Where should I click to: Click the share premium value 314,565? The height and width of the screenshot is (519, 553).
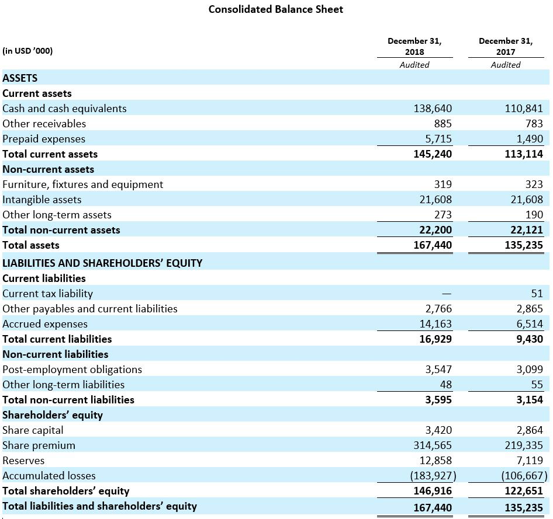point(433,445)
